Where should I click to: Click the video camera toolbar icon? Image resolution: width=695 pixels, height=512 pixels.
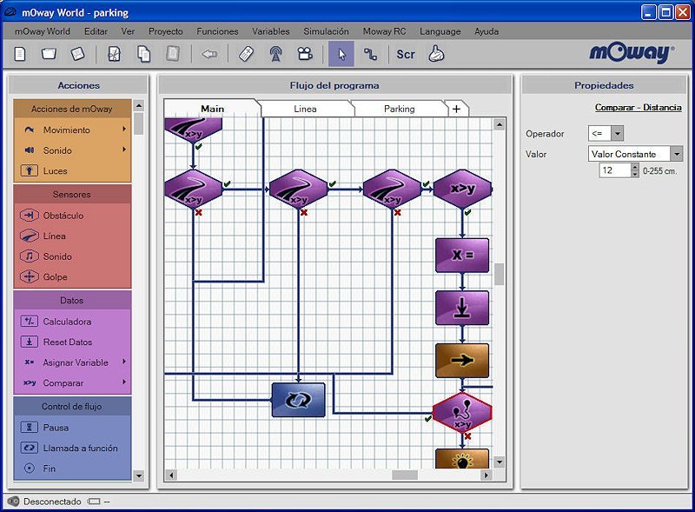pyautogui.click(x=304, y=54)
